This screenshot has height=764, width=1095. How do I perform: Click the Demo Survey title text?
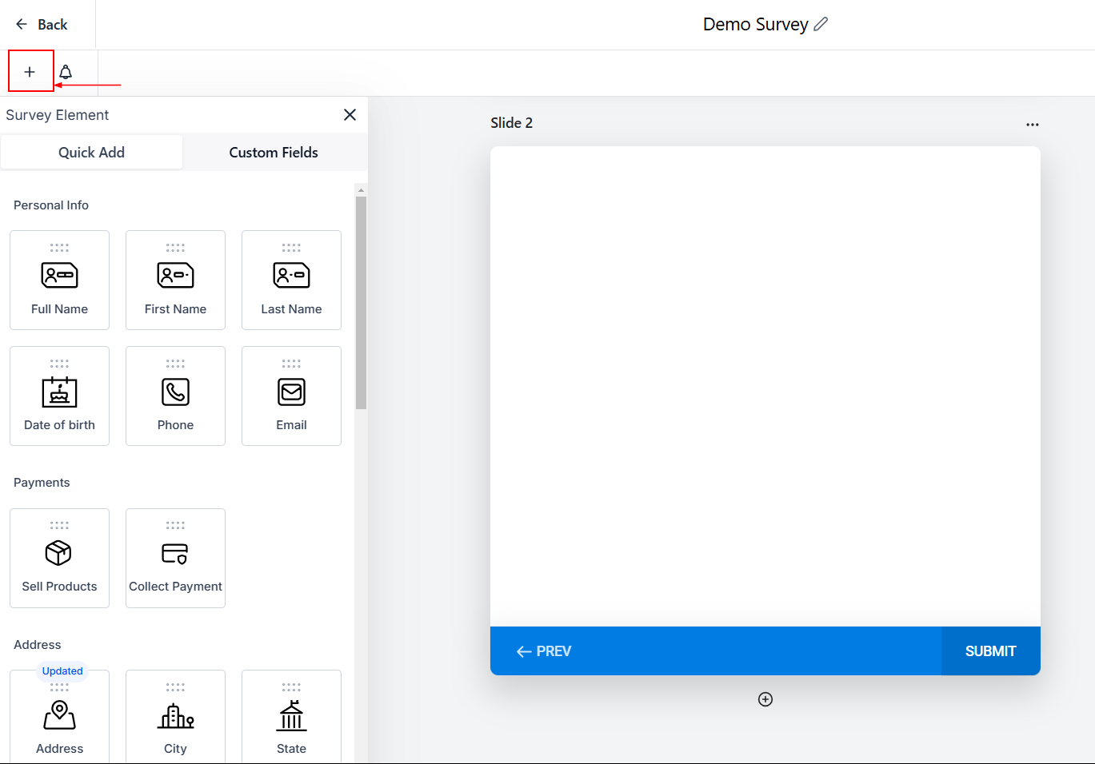(756, 24)
